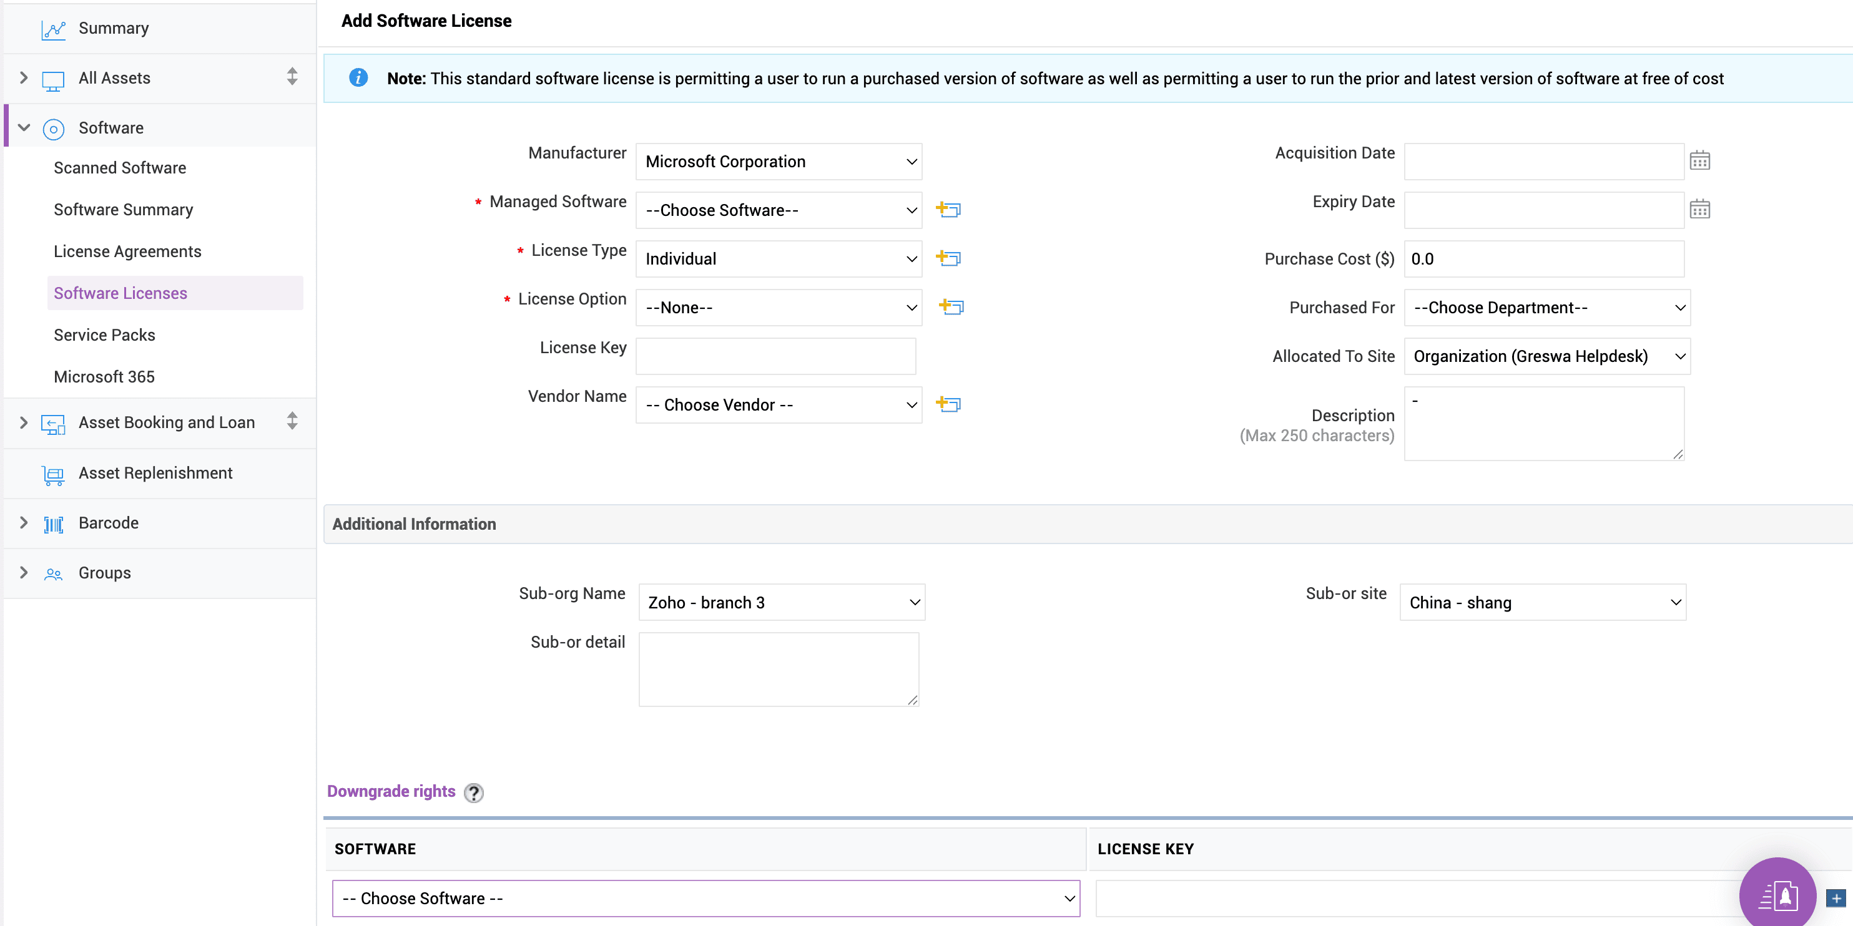Viewport: 1853px width, 926px height.
Task: Open Microsoft 365 page
Action: 104,376
